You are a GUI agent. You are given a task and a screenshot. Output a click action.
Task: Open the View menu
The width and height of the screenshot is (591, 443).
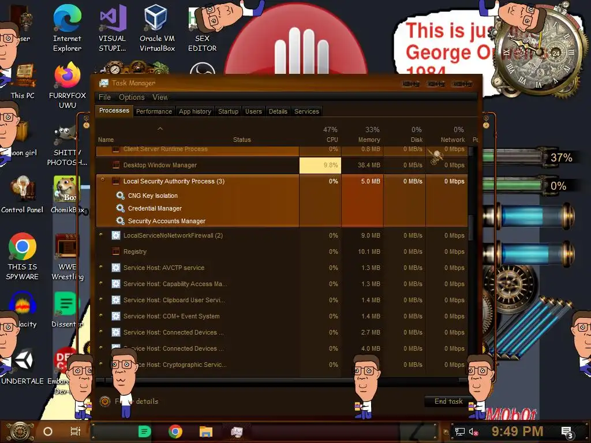(160, 97)
